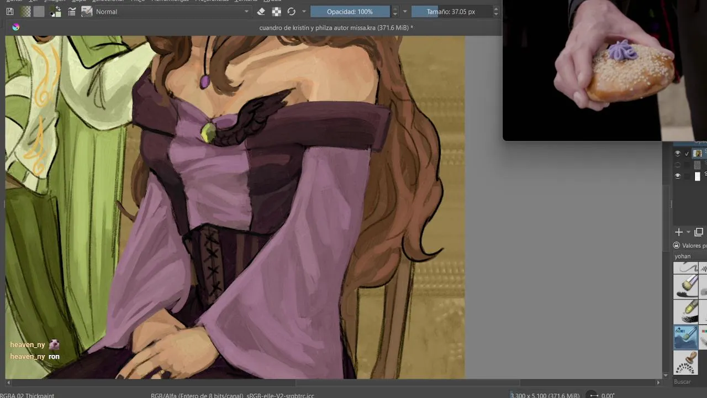Open the Normal blending mode dropdown

[172, 11]
